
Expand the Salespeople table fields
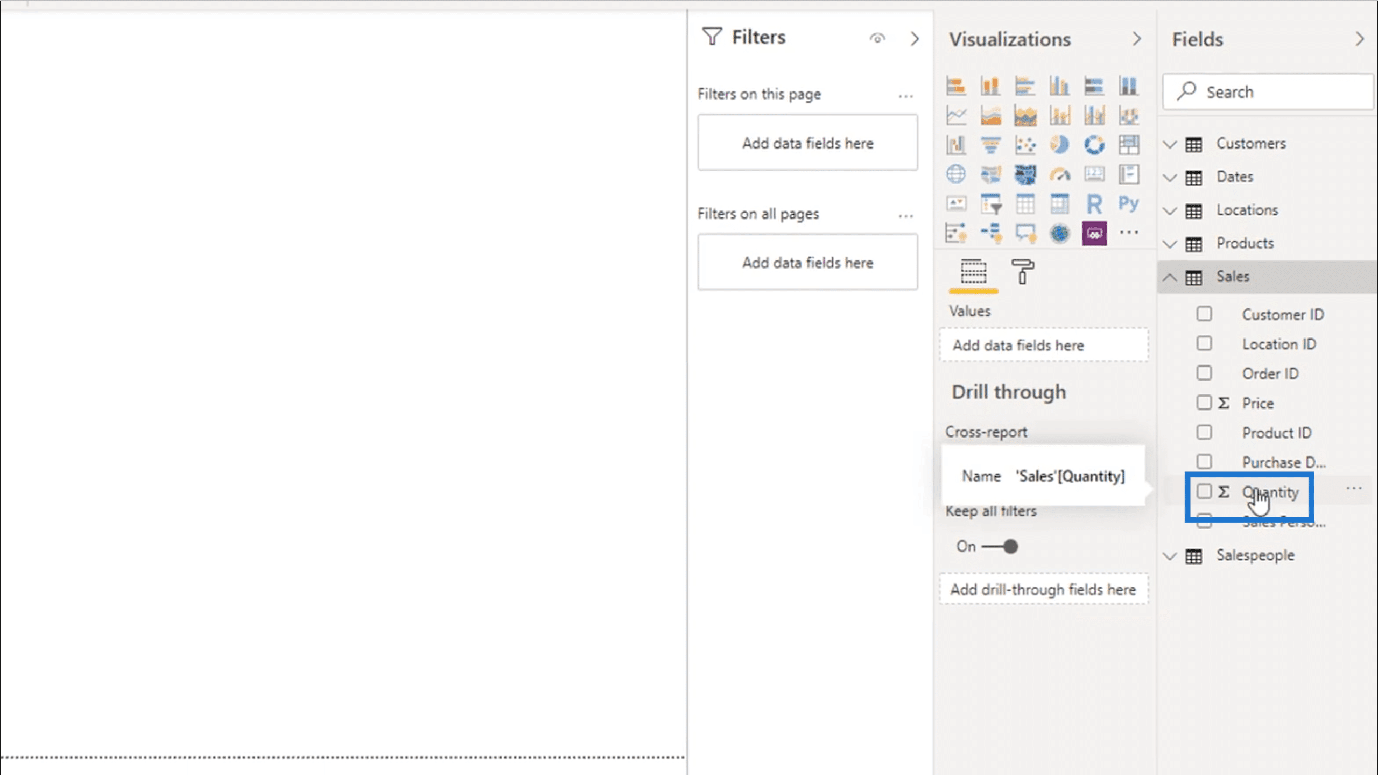point(1171,554)
